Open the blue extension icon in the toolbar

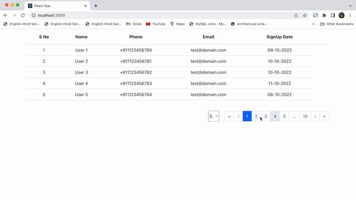coord(315,16)
